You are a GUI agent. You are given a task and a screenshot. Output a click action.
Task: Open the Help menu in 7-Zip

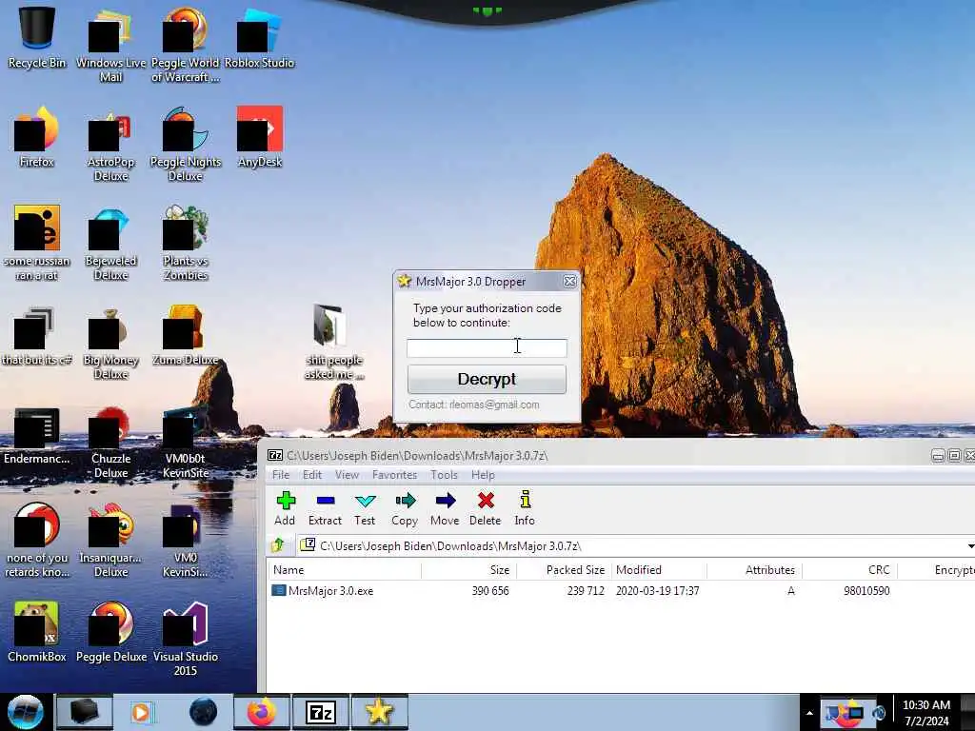tap(483, 475)
